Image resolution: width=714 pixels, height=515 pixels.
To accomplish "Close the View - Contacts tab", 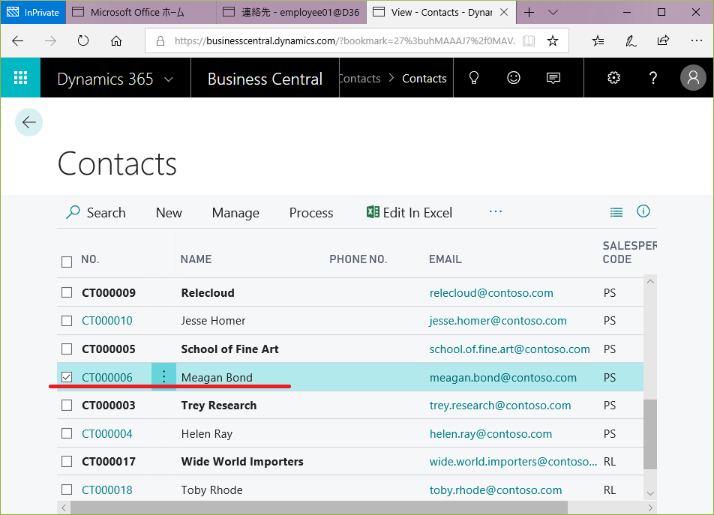I will 504,12.
